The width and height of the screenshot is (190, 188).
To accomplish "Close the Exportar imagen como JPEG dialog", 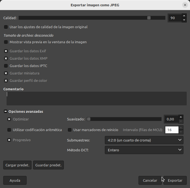I will (x=185, y=5).
